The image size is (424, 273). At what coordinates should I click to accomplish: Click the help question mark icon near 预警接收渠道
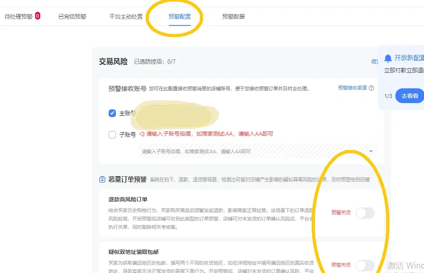371,88
